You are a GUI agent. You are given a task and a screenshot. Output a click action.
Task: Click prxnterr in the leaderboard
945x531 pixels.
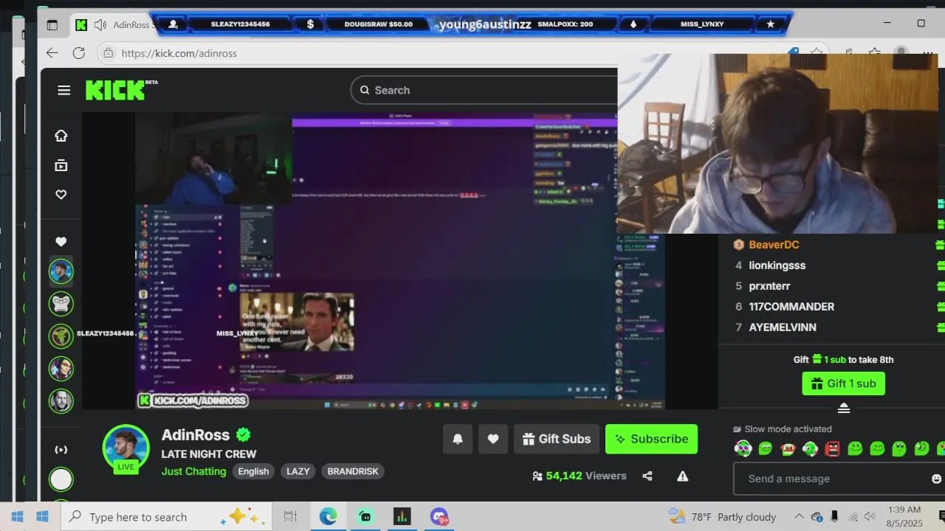(x=770, y=286)
